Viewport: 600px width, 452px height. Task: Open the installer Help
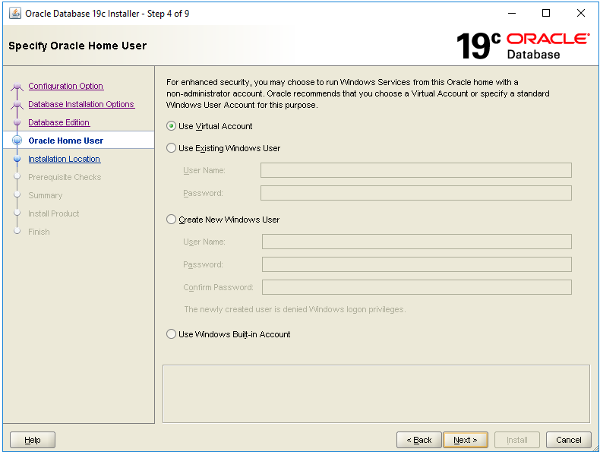click(33, 440)
